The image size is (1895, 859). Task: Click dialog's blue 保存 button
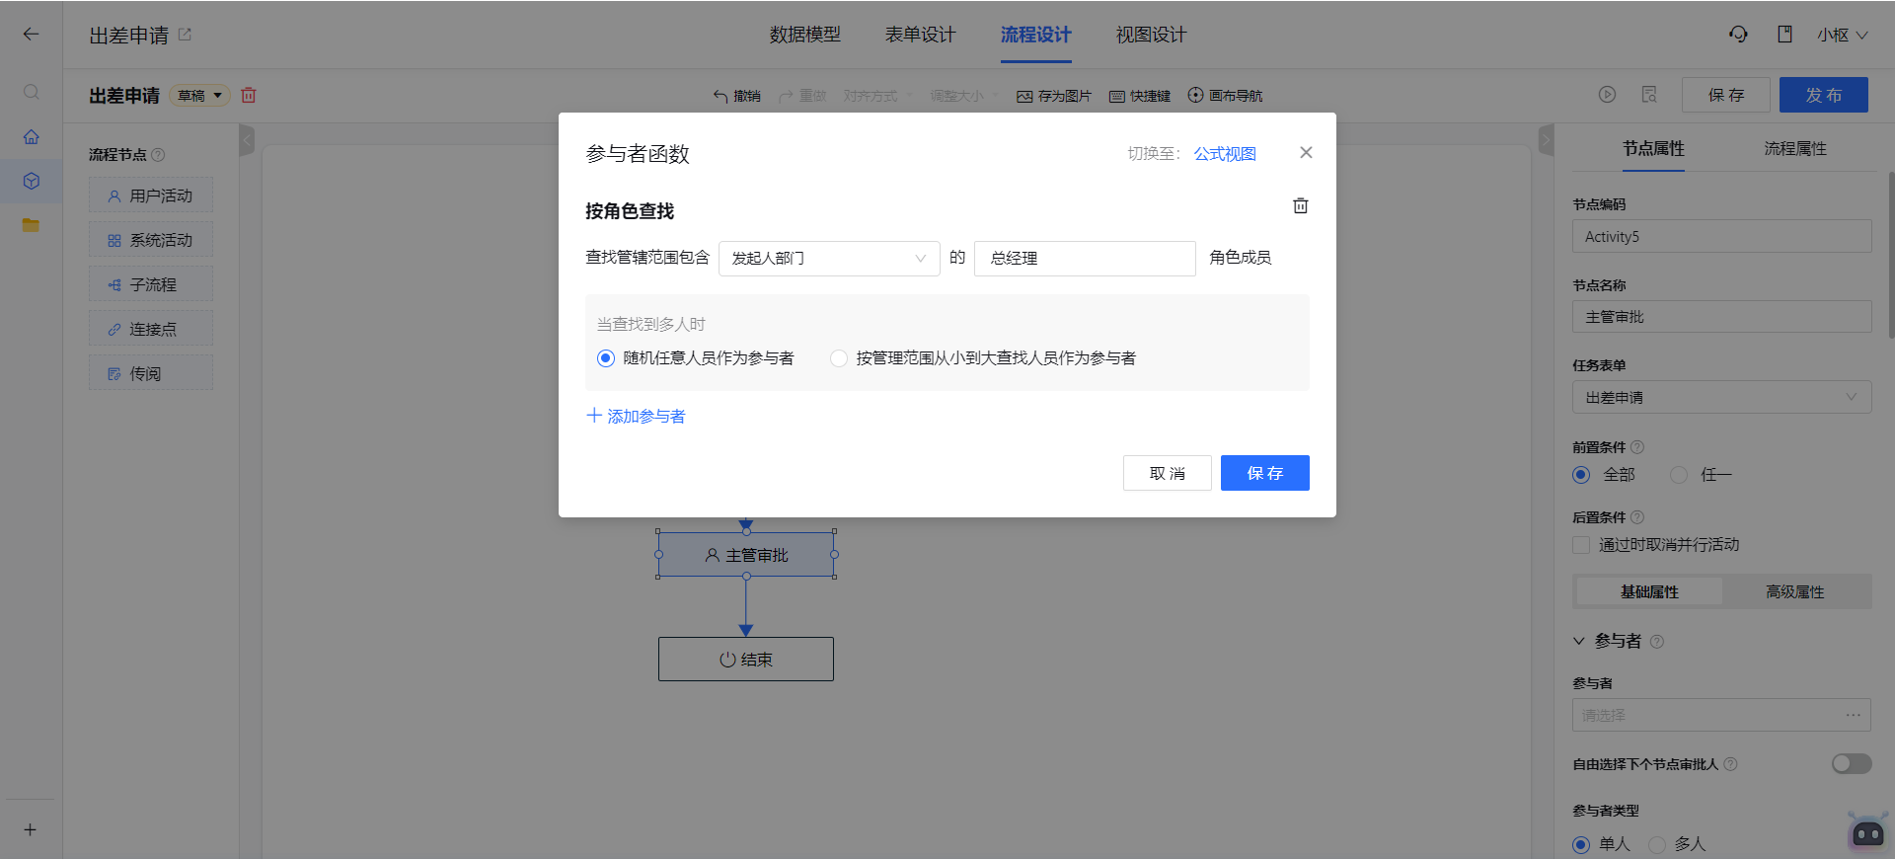1265,473
